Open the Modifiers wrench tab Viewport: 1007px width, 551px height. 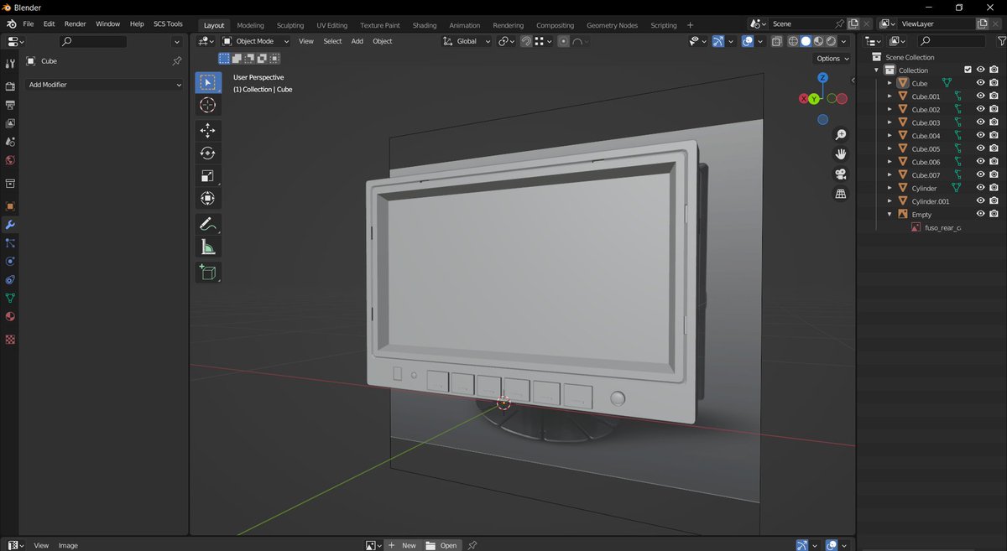(x=10, y=225)
